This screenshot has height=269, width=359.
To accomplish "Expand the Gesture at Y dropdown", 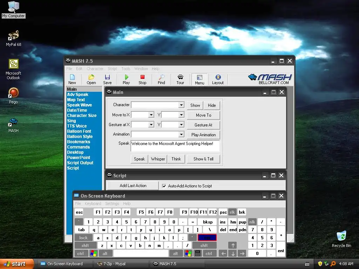I will 181,125.
